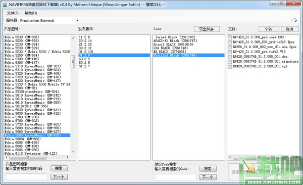Select Nokia 5610 XpressMusic (RM-242)

tap(37, 95)
